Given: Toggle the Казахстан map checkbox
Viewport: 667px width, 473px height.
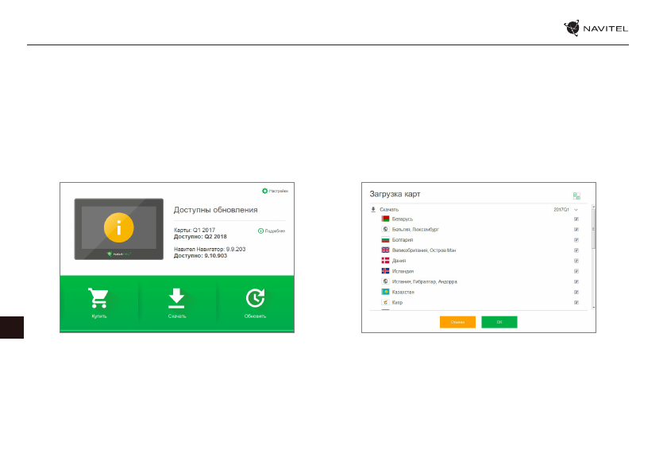Looking at the screenshot, I should (576, 293).
